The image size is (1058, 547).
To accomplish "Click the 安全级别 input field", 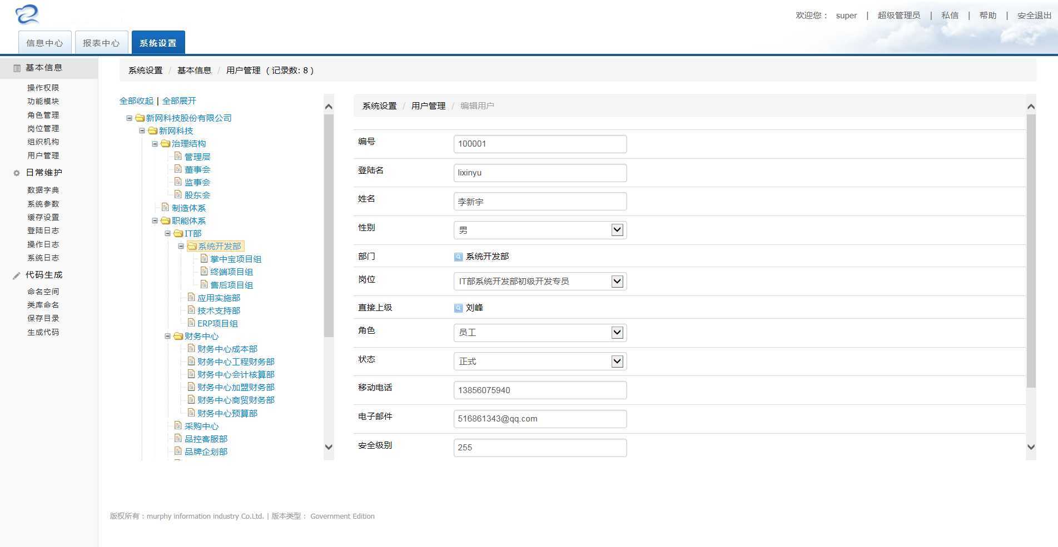I will (x=540, y=448).
